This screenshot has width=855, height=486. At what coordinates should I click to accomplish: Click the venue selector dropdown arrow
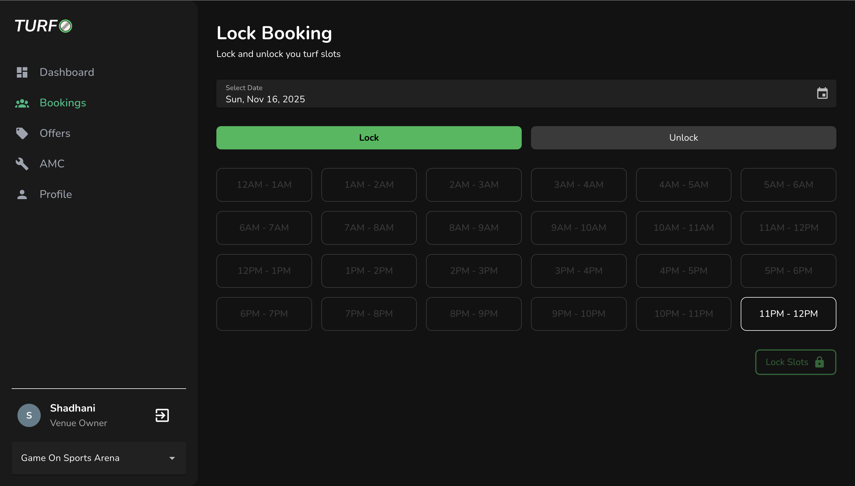coord(172,458)
